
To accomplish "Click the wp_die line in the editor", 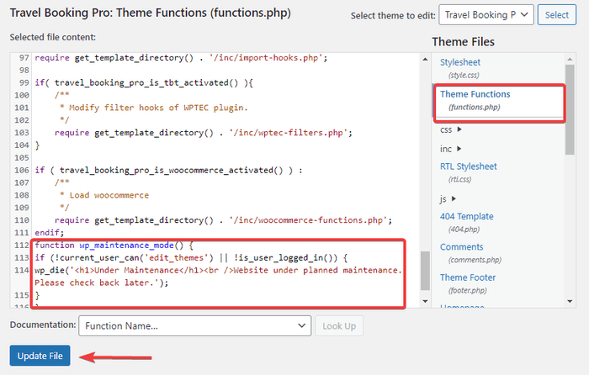I will pyautogui.click(x=219, y=270).
